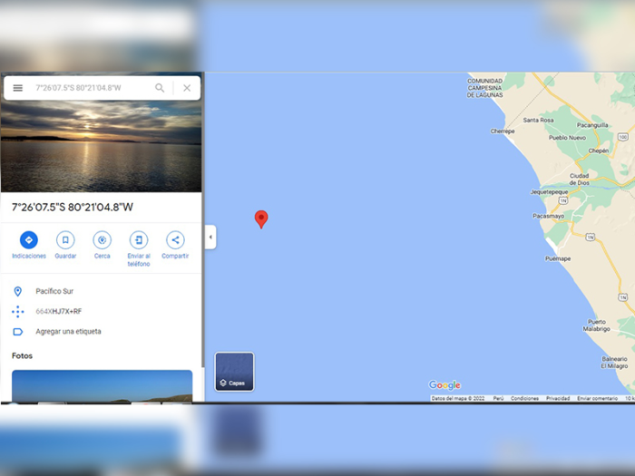Viewport: 635px width, 476px height.
Task: Click the coordinates search input field
Action: click(x=92, y=88)
